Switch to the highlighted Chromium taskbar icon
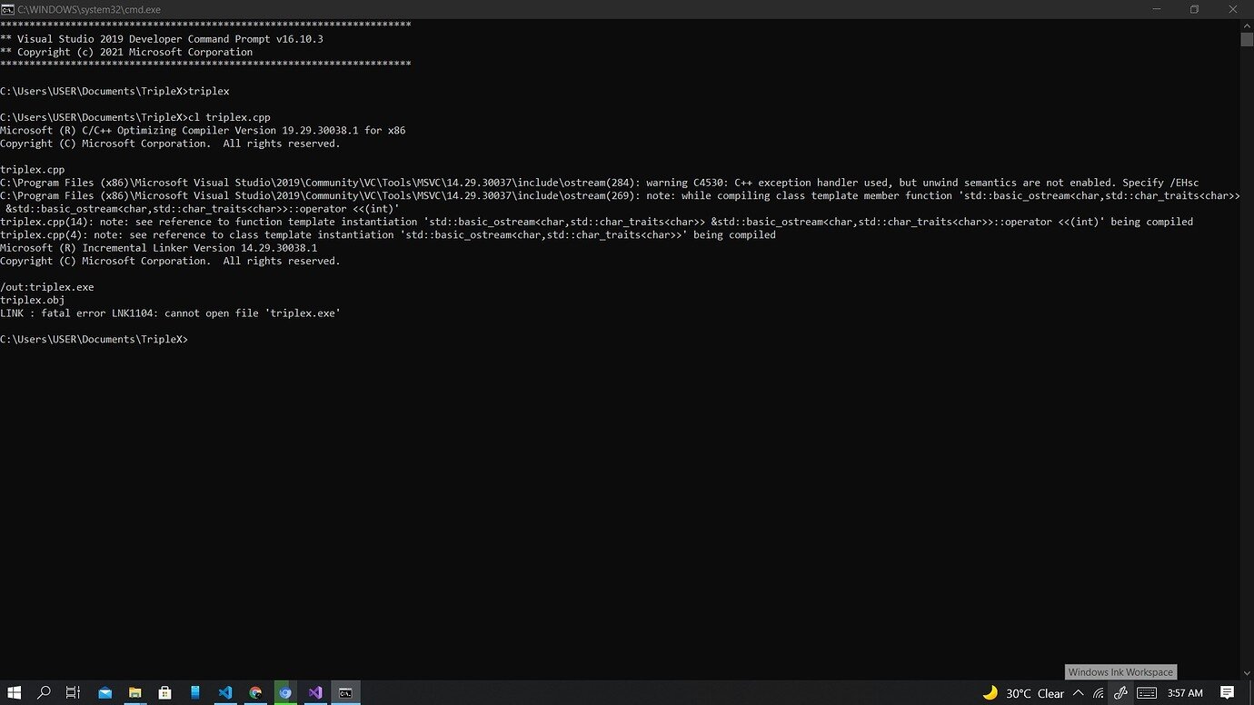Image resolution: width=1254 pixels, height=705 pixels. [x=285, y=692]
